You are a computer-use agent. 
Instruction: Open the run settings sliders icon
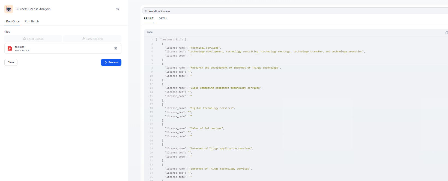pyautogui.click(x=118, y=9)
